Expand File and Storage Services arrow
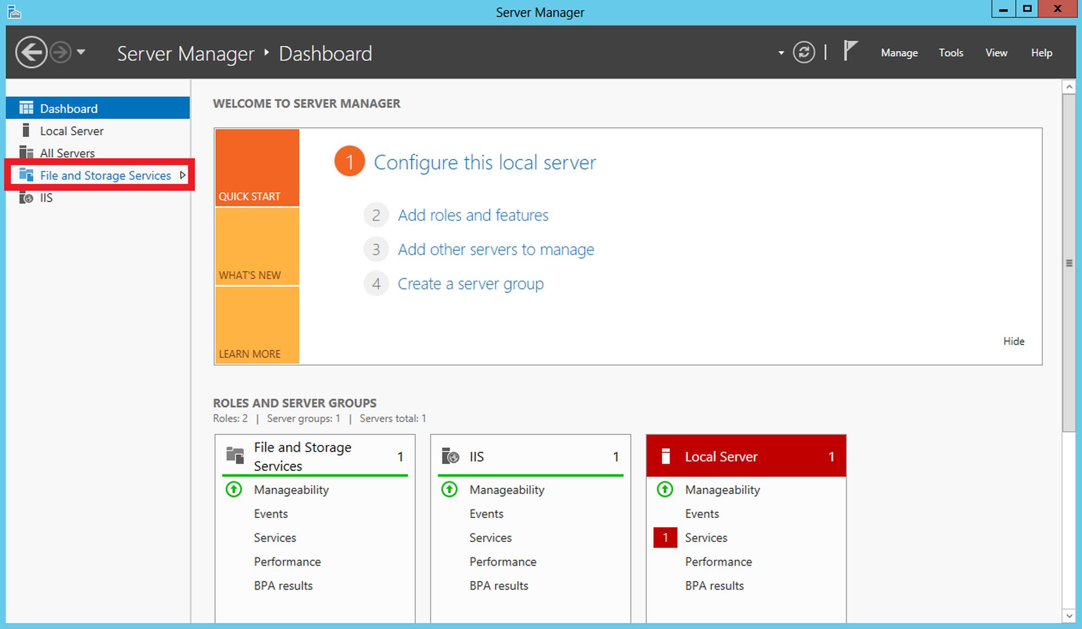Screen dimensions: 1082x629 pos(183,175)
